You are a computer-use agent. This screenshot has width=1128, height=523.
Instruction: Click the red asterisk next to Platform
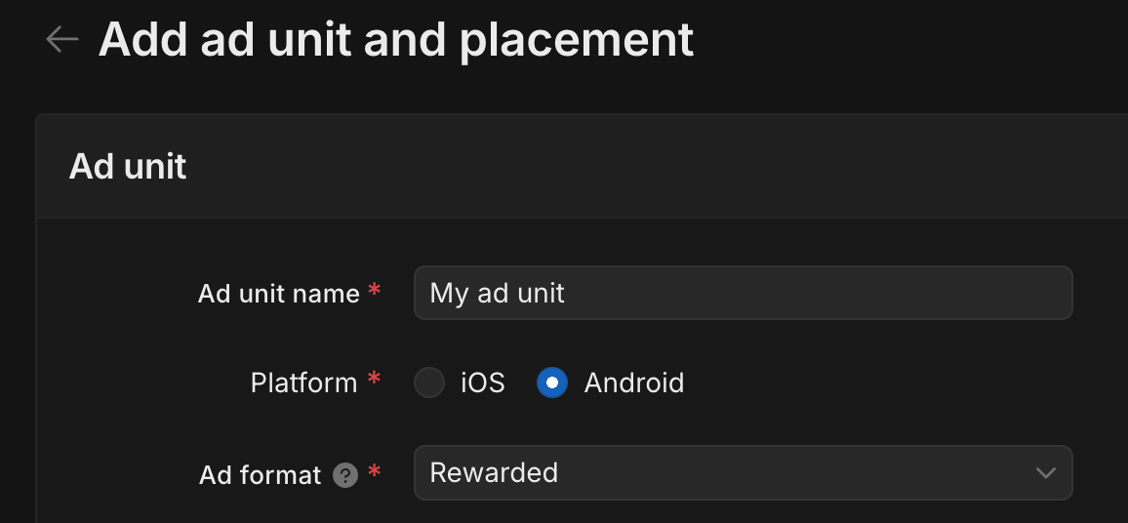(x=375, y=381)
